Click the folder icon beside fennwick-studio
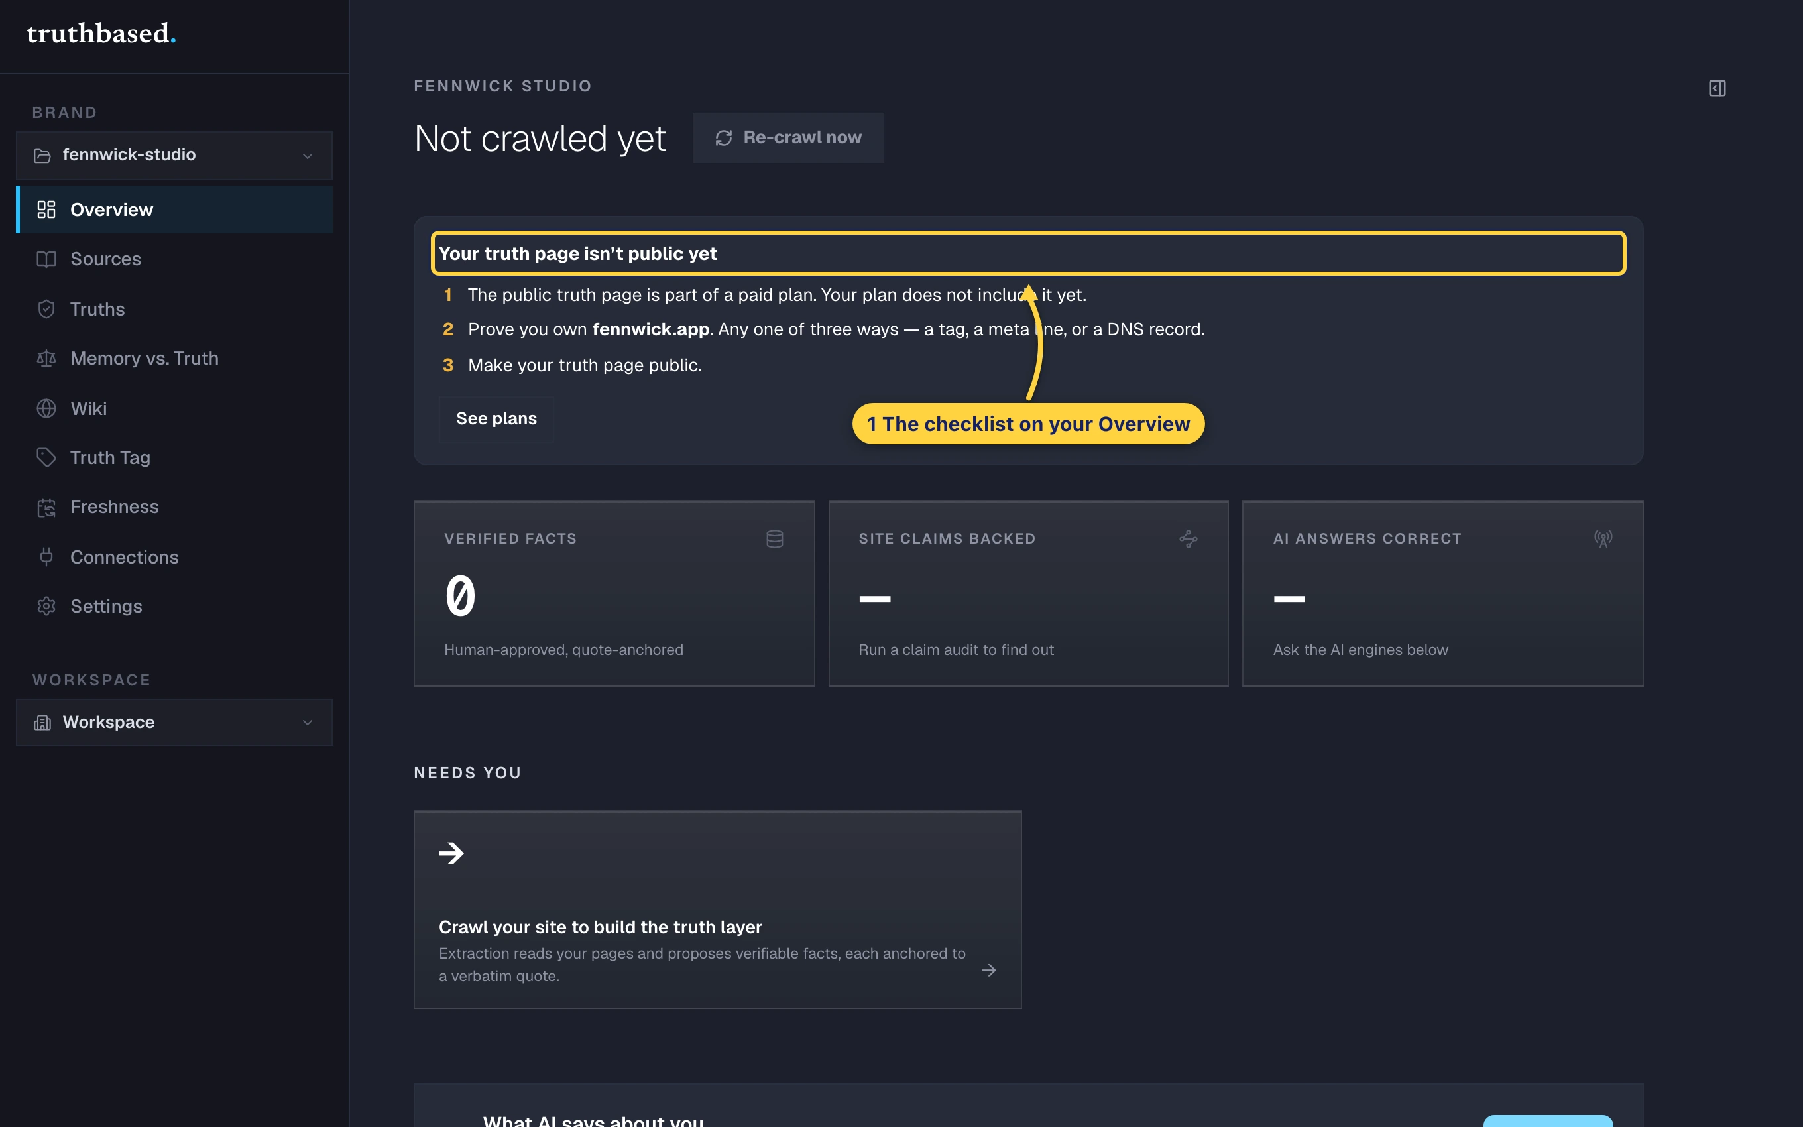The image size is (1803, 1127). point(42,155)
